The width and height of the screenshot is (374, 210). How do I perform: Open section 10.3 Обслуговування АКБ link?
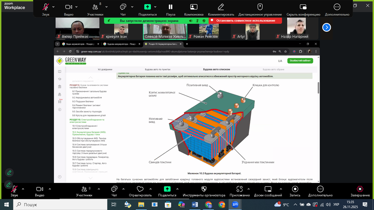(x=89, y=139)
